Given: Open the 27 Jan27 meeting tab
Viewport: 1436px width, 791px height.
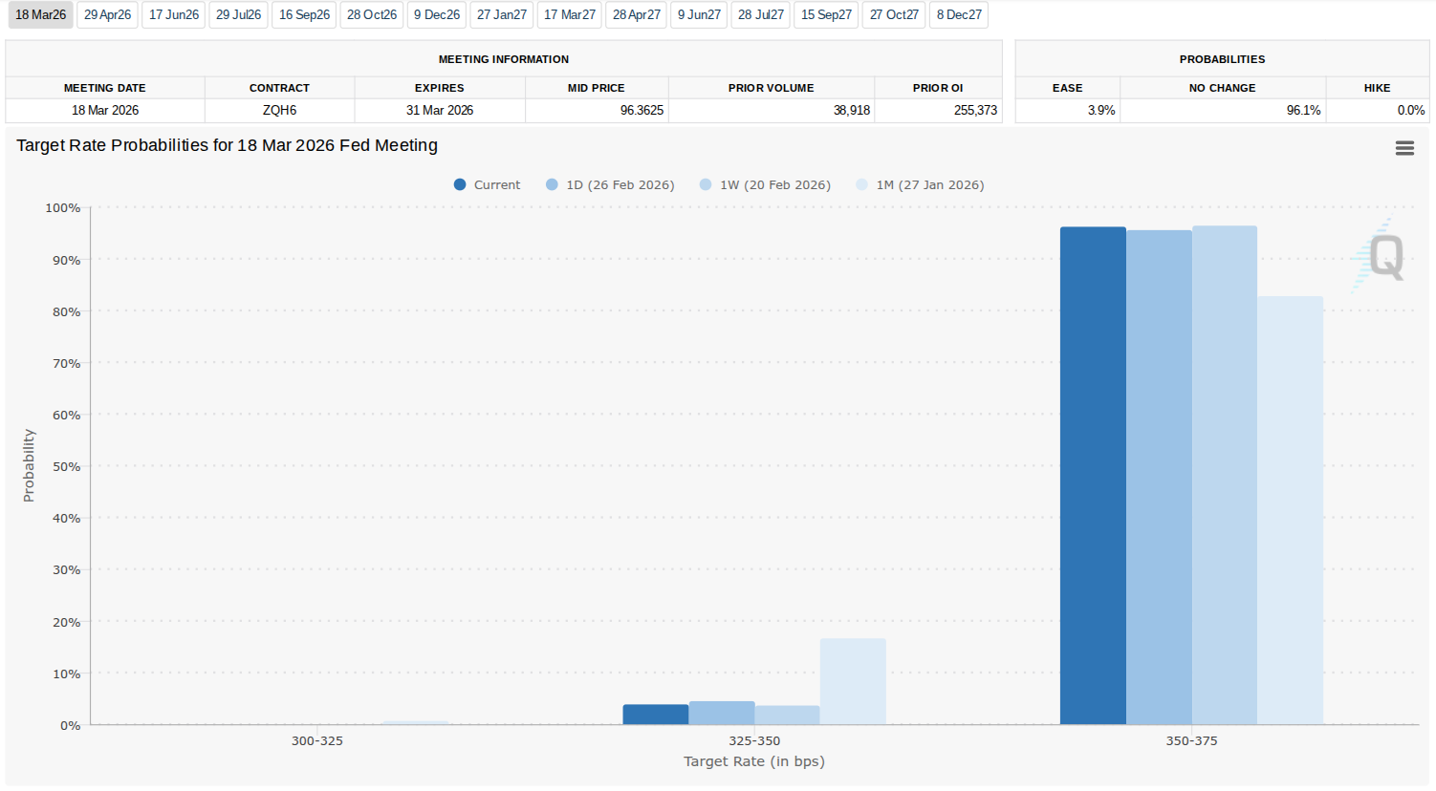Looking at the screenshot, I should point(502,15).
